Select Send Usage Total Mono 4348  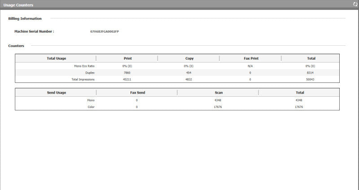pyautogui.click(x=299, y=100)
